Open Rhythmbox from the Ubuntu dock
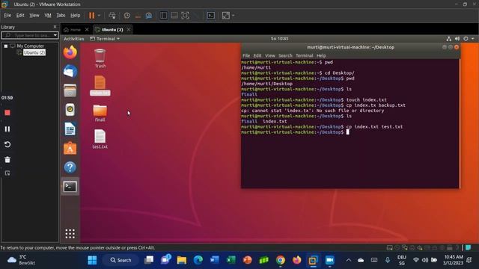This screenshot has width=479, height=269. [x=70, y=110]
